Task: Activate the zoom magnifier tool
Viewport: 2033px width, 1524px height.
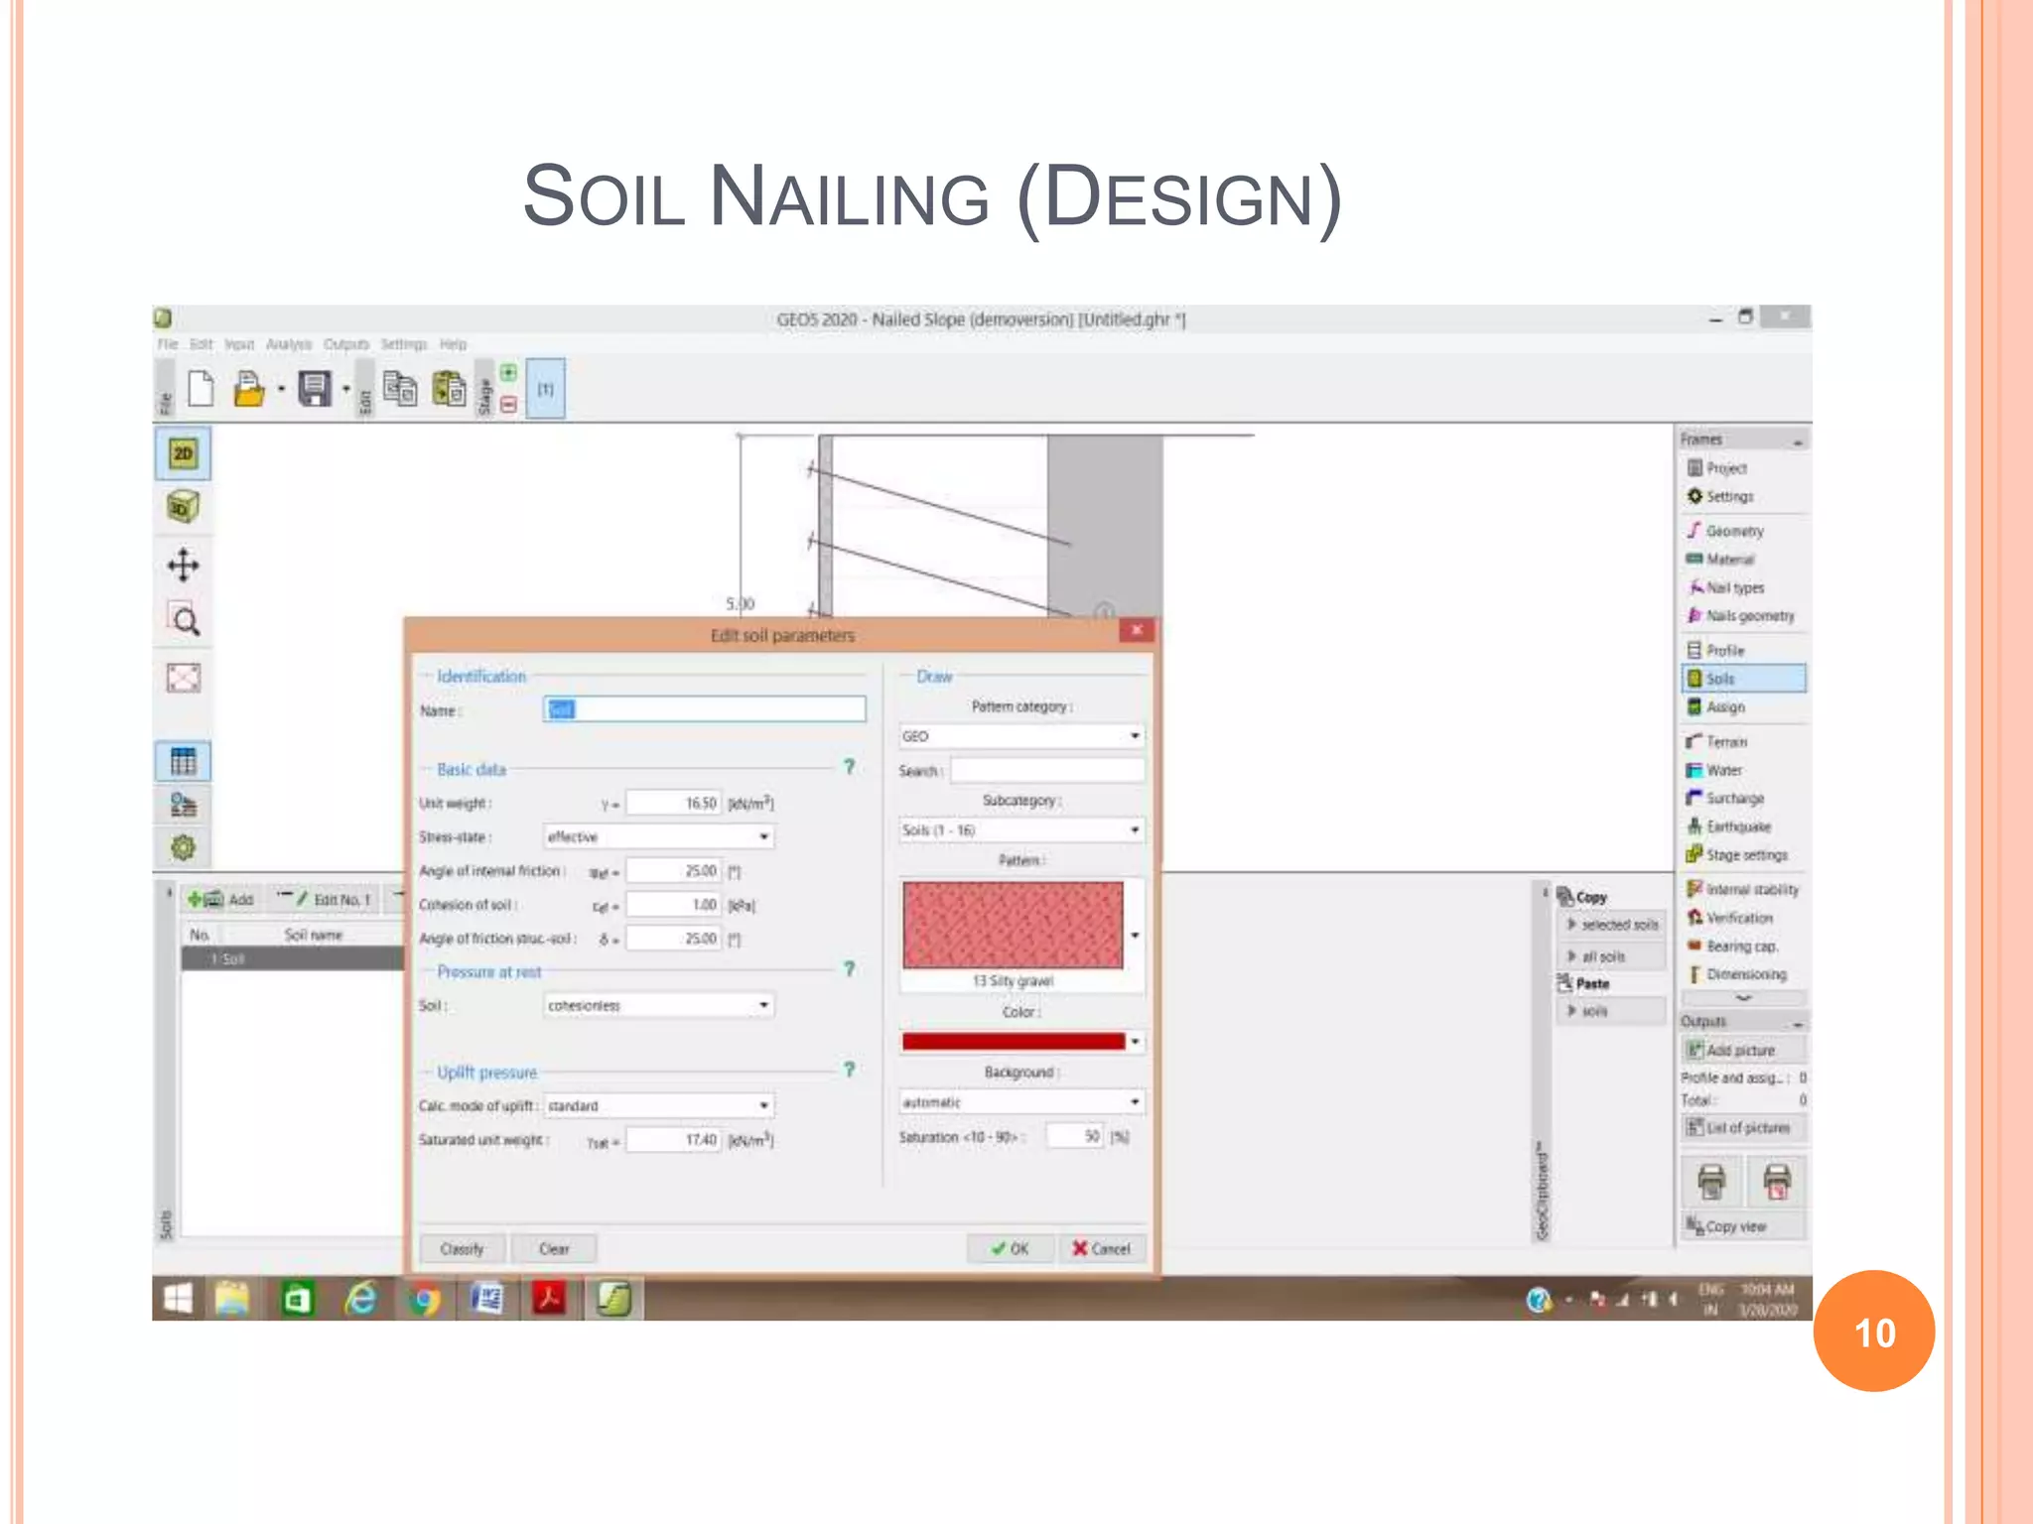Action: coord(183,621)
